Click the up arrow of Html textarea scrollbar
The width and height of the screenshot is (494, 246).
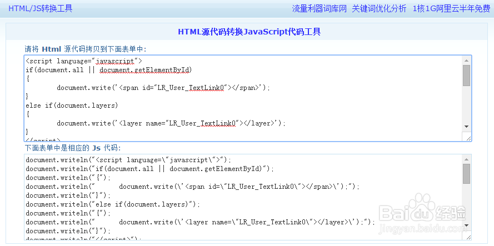[x=467, y=60]
